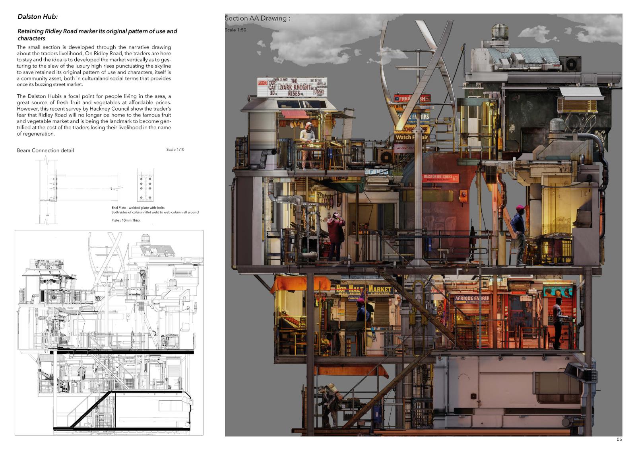Viewport: 636px width, 450px height.
Task: Click the 'Scale 1:50' label
Action: click(x=236, y=30)
